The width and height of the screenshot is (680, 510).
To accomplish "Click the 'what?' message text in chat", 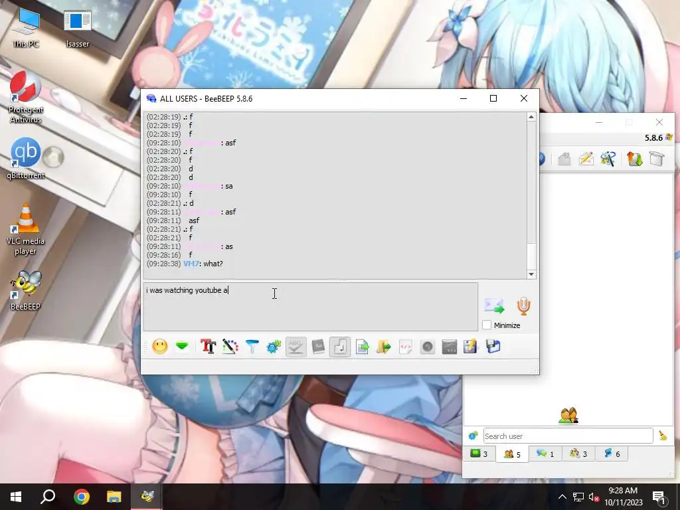I will 213,264.
